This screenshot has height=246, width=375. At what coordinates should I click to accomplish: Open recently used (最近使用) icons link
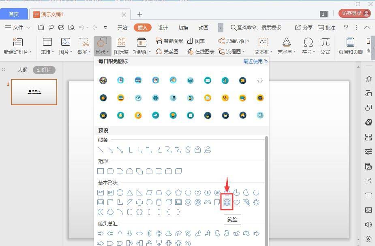255,61
